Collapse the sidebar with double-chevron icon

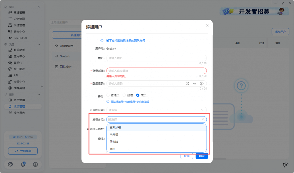tap(42, 86)
